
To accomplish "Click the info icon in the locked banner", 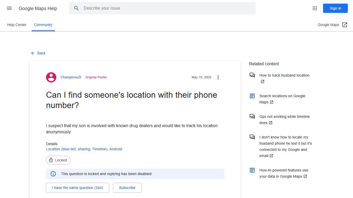I will pyautogui.click(x=53, y=174).
